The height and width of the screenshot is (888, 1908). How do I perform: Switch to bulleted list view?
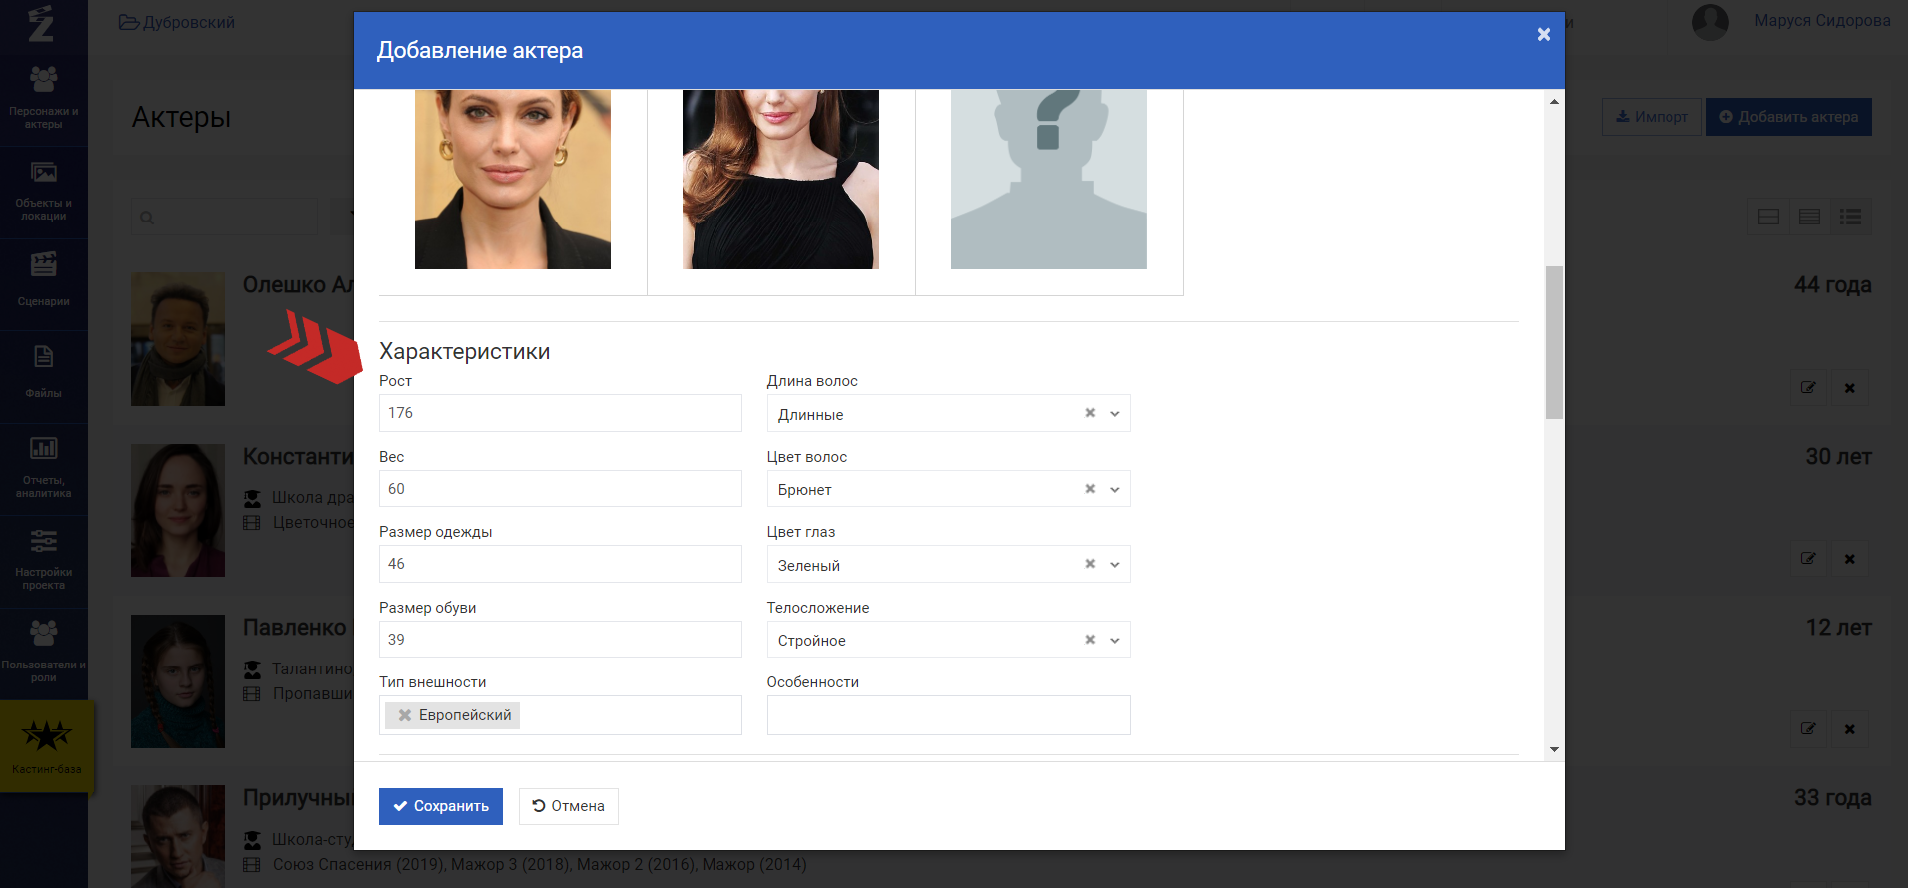click(x=1850, y=217)
